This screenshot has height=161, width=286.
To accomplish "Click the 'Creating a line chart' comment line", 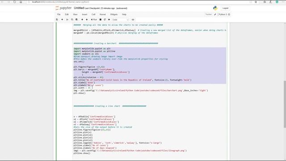I will (110, 106).
